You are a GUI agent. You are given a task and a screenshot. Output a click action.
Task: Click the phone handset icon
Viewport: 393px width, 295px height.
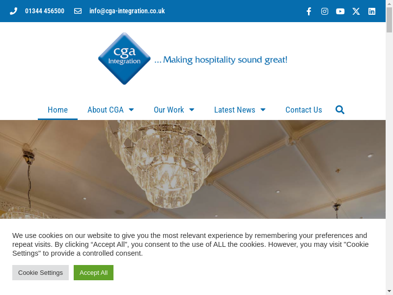[x=14, y=11]
